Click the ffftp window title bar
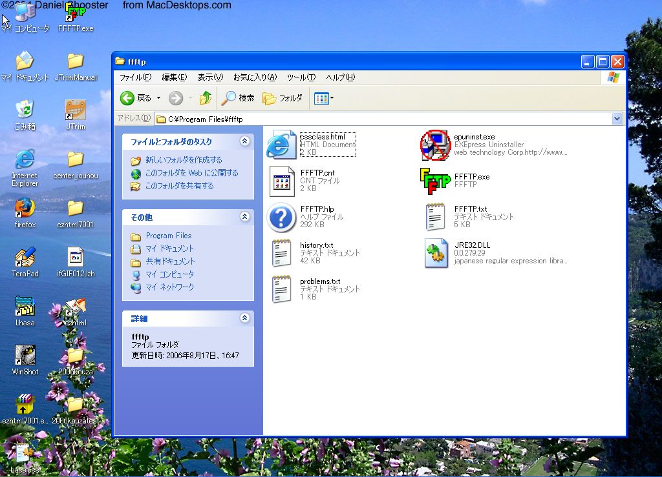Image resolution: width=662 pixels, height=477 pixels. pos(347,61)
